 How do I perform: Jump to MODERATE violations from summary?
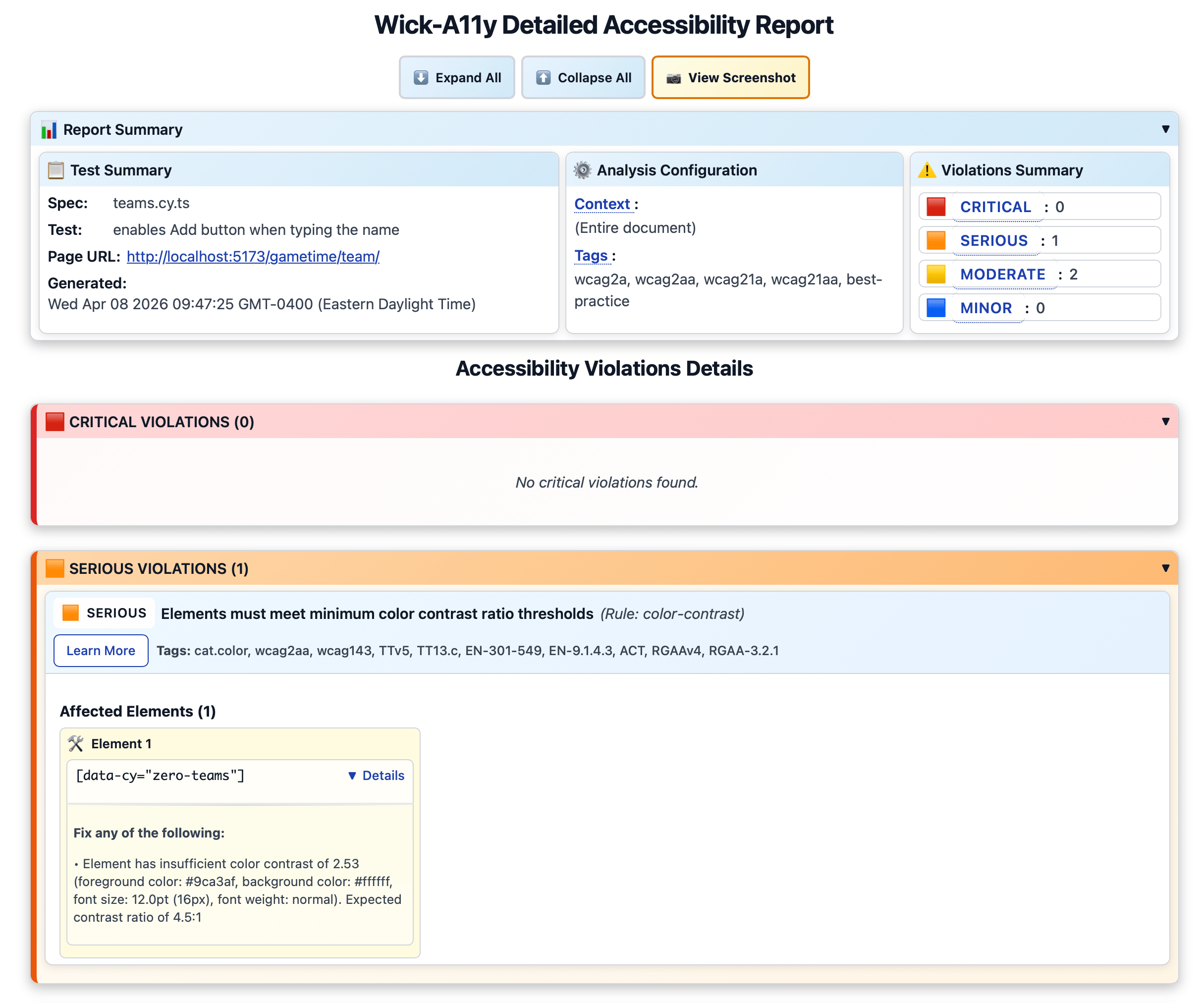pyautogui.click(x=1002, y=275)
